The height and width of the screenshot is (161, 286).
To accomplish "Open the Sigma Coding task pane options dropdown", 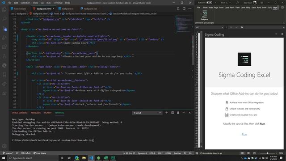I will (x=276, y=34).
